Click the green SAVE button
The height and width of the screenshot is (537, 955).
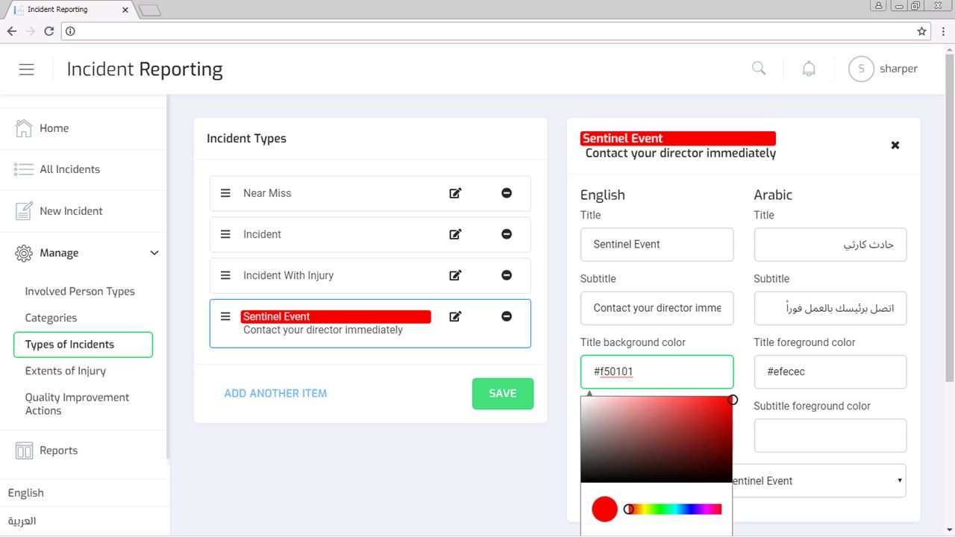coord(503,394)
